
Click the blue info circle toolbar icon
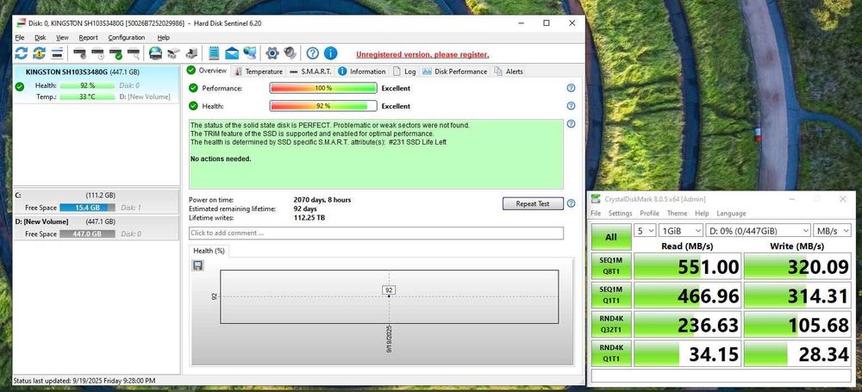[330, 53]
